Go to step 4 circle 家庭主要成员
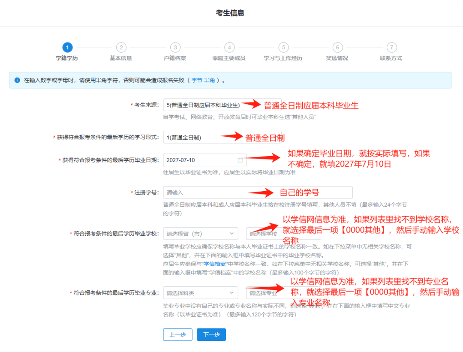This screenshot has height=352, width=463. (x=229, y=47)
